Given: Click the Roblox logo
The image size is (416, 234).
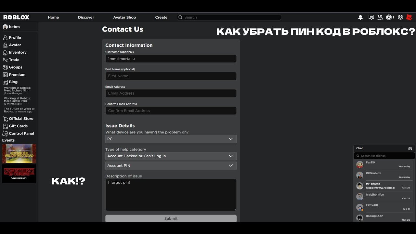Looking at the screenshot, I should pos(16,17).
